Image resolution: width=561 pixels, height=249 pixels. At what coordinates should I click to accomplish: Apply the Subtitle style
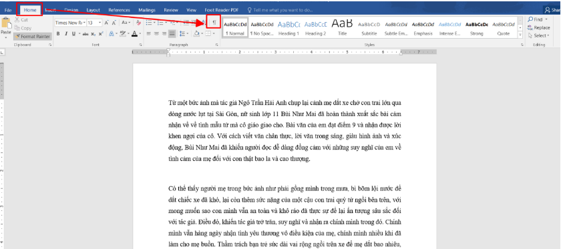pyautogui.click(x=369, y=28)
